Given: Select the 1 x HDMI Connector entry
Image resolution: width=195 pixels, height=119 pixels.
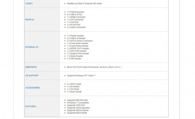Looking at the screenshot, I should pos(76,17).
